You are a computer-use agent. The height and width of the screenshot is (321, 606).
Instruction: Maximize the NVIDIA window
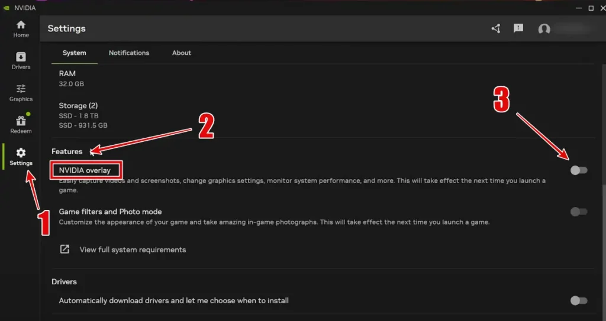(x=591, y=8)
